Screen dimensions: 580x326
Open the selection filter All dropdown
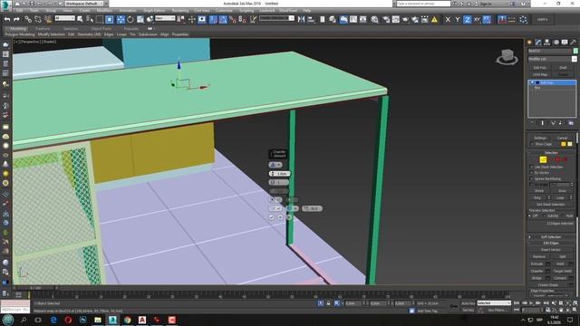64,18
